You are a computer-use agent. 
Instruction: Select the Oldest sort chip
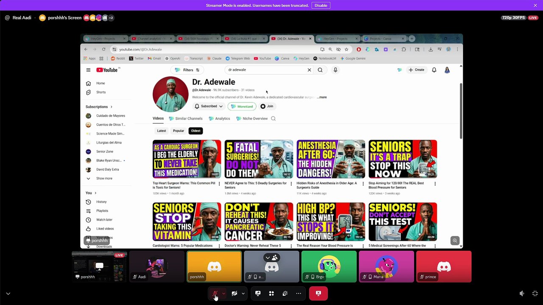pyautogui.click(x=196, y=131)
